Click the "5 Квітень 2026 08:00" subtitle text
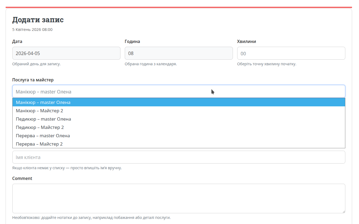Image resolution: width=359 pixels, height=224 pixels. [32, 30]
